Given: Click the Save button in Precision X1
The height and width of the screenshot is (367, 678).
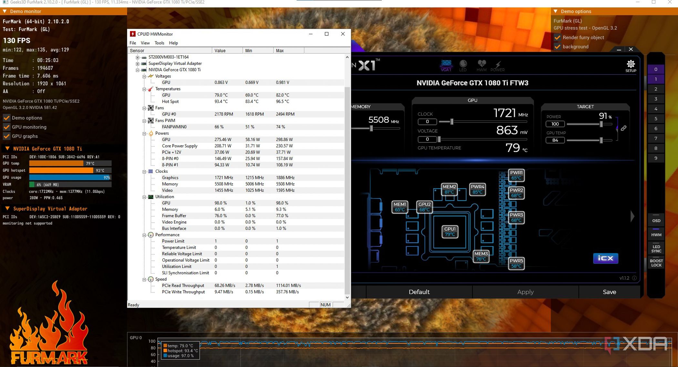Looking at the screenshot, I should [609, 292].
